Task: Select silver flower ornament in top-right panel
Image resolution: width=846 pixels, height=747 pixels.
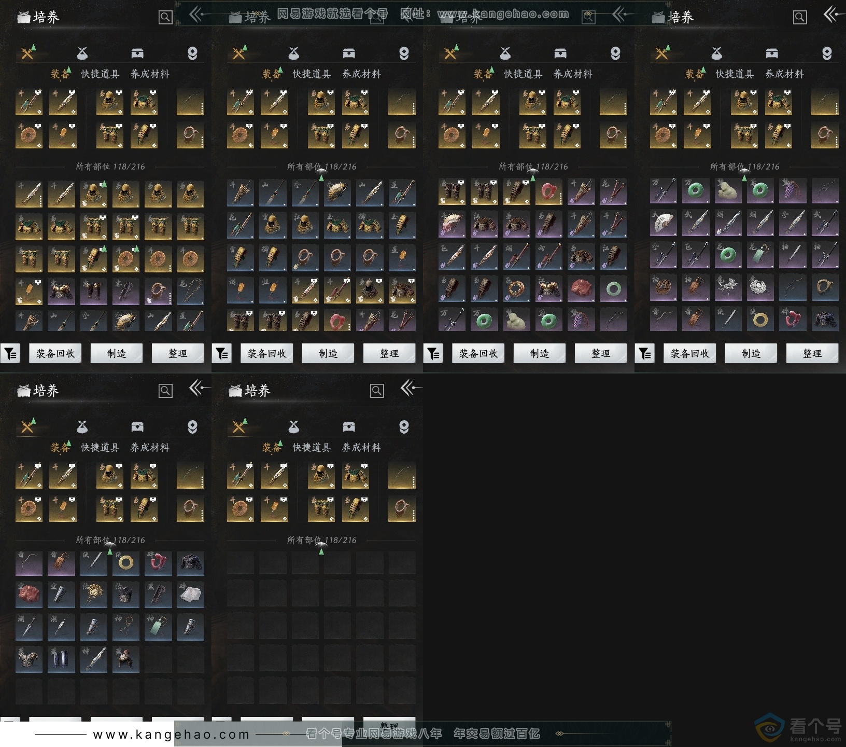Action: tap(728, 288)
